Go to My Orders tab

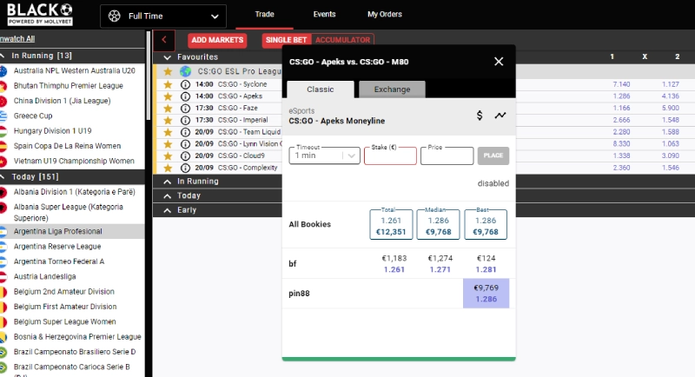pos(384,14)
